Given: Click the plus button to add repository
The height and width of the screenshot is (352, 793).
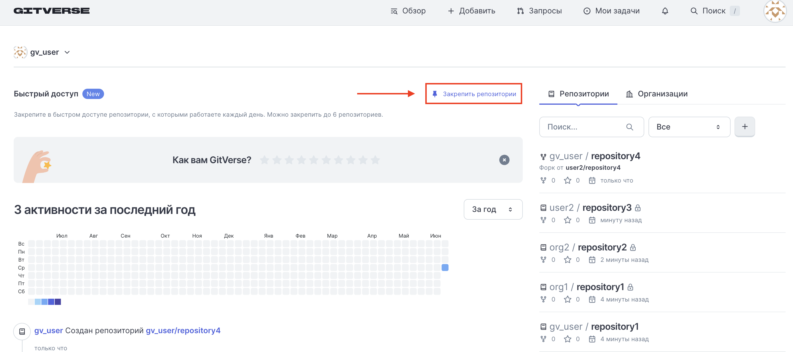Looking at the screenshot, I should [x=744, y=127].
